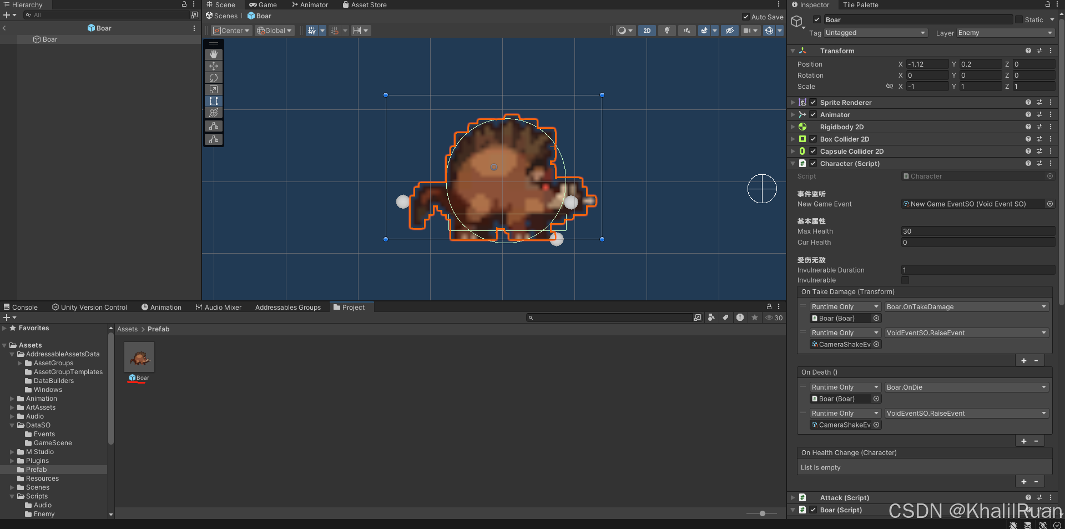Open Global rotation mode dropdown
This screenshot has width=1065, height=529.
point(274,31)
